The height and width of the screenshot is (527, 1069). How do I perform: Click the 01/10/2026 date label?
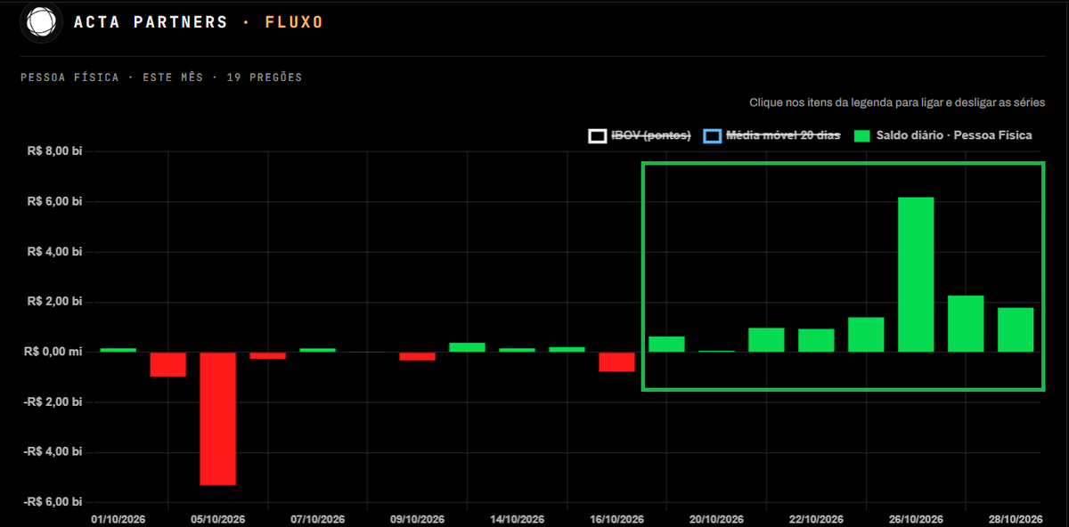click(x=118, y=519)
